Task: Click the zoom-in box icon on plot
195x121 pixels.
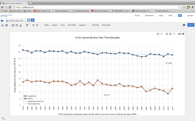Action: [x=167, y=34]
